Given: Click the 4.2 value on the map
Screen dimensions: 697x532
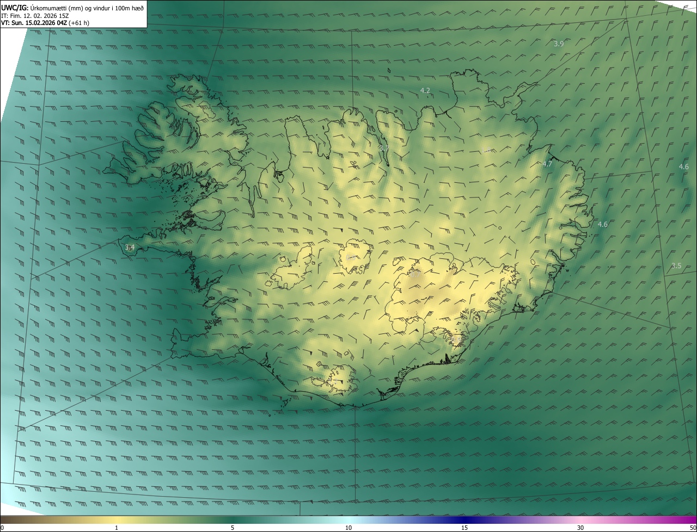Looking at the screenshot, I should coord(425,90).
